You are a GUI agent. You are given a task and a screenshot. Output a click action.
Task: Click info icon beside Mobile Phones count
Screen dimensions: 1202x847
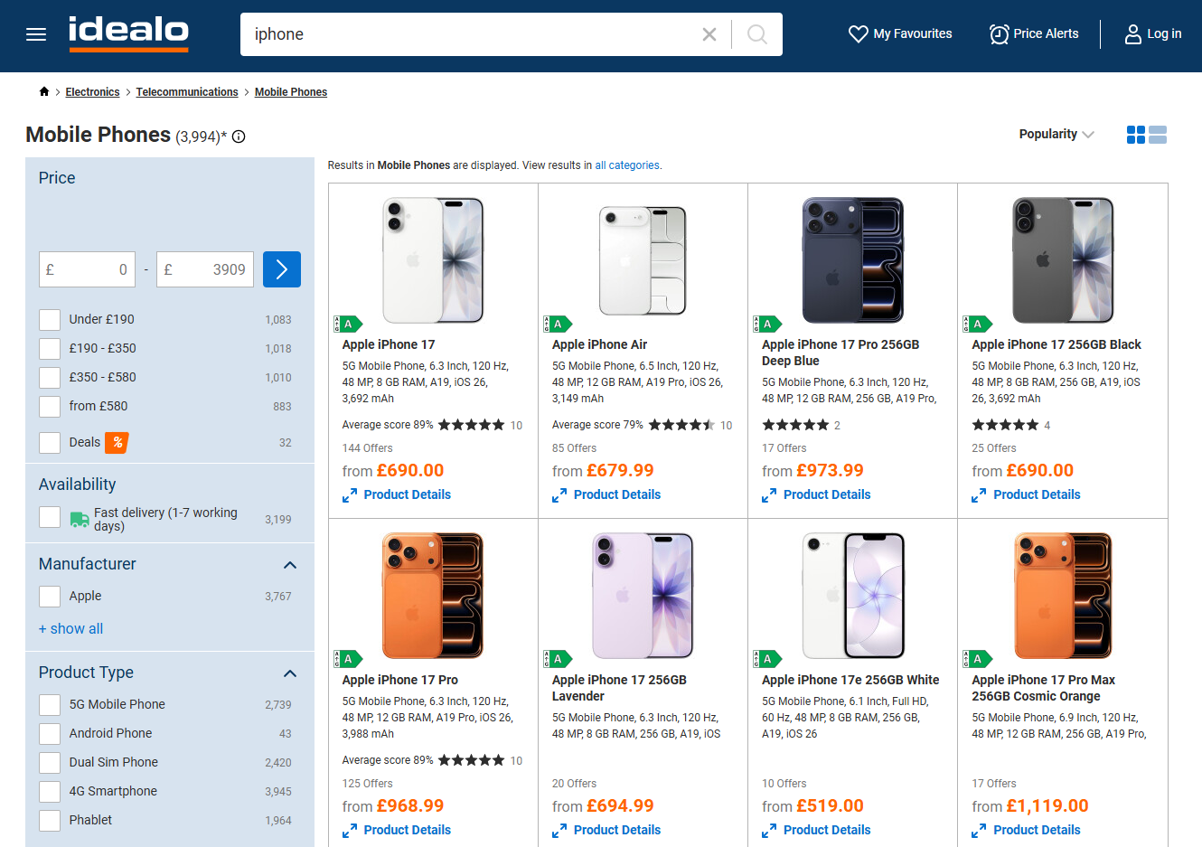239,136
